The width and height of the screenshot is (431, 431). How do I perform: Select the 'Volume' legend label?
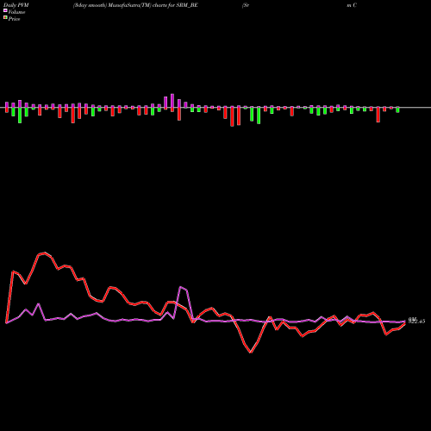pos(16,12)
